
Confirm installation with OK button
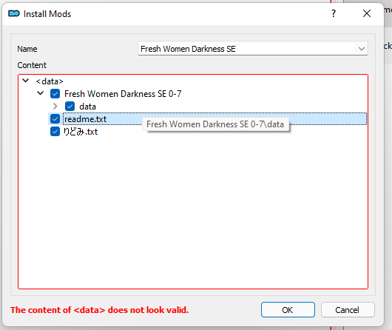(x=288, y=310)
